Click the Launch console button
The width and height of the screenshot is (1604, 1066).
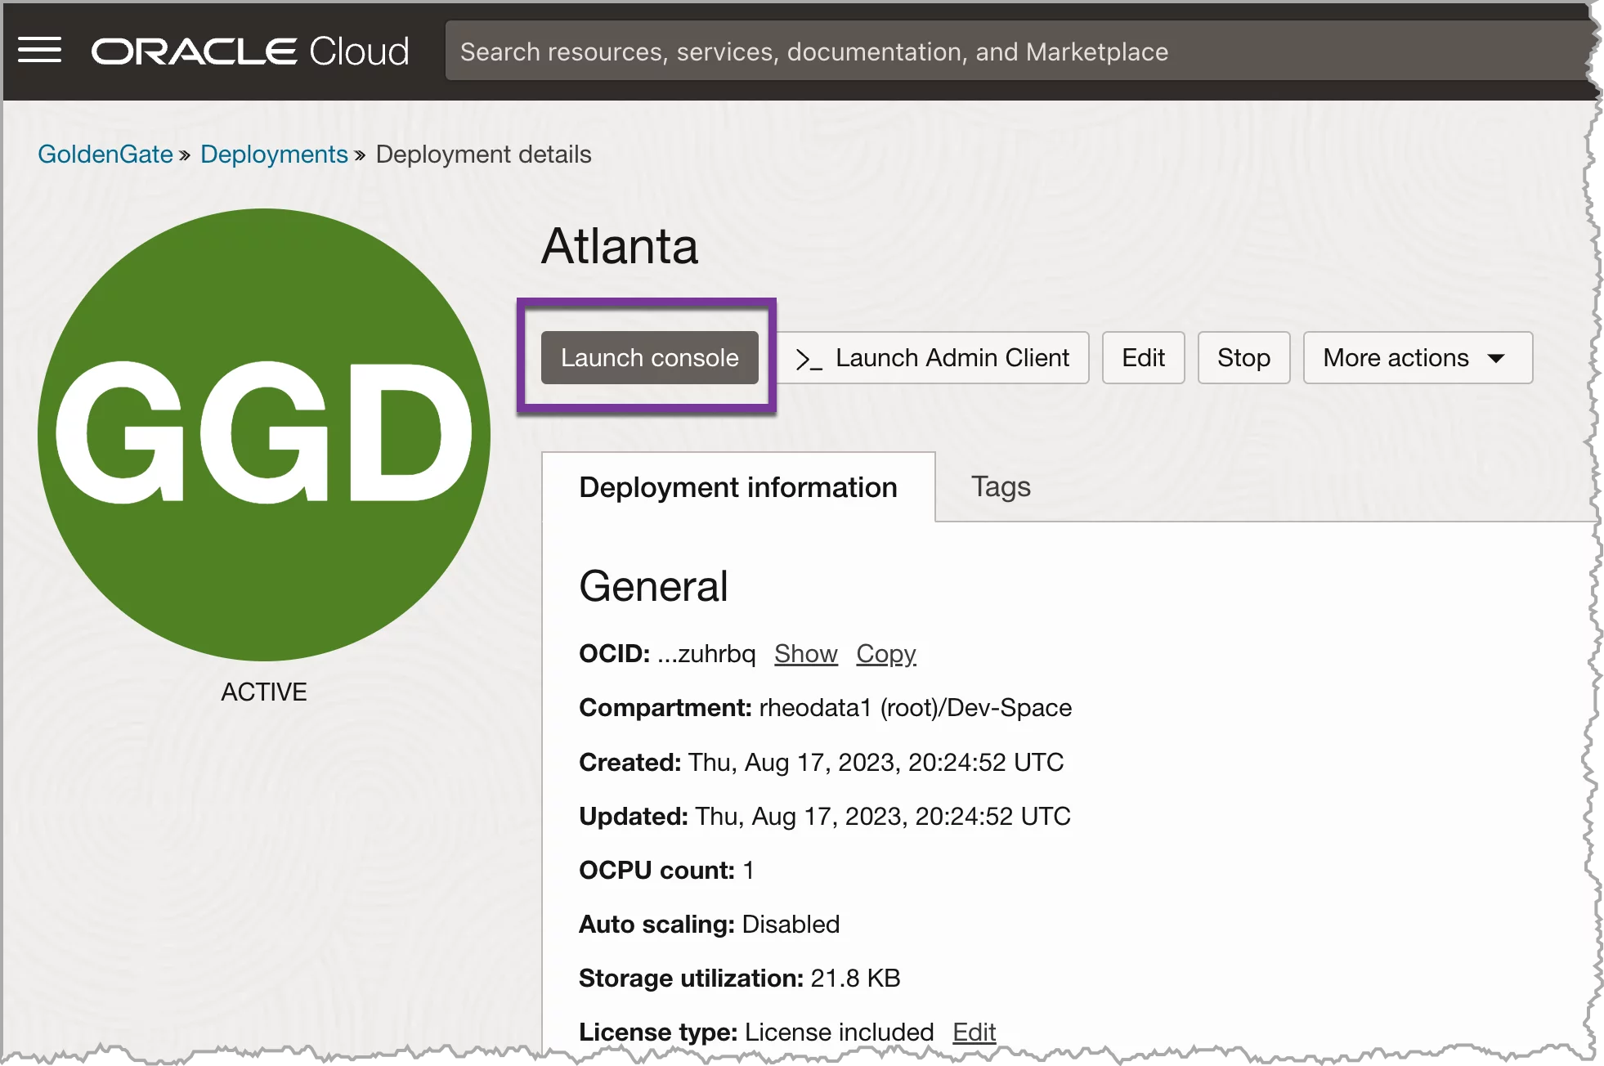point(649,357)
